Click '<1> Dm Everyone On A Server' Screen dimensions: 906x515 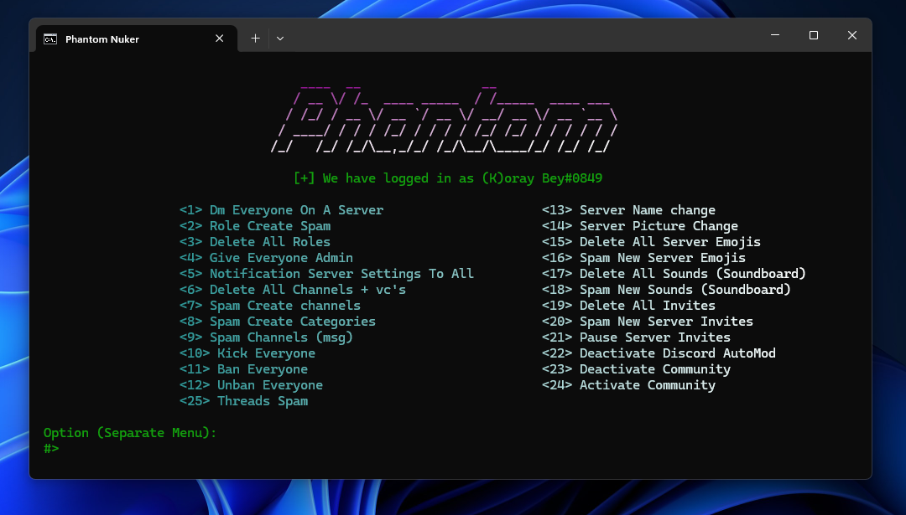click(x=281, y=210)
